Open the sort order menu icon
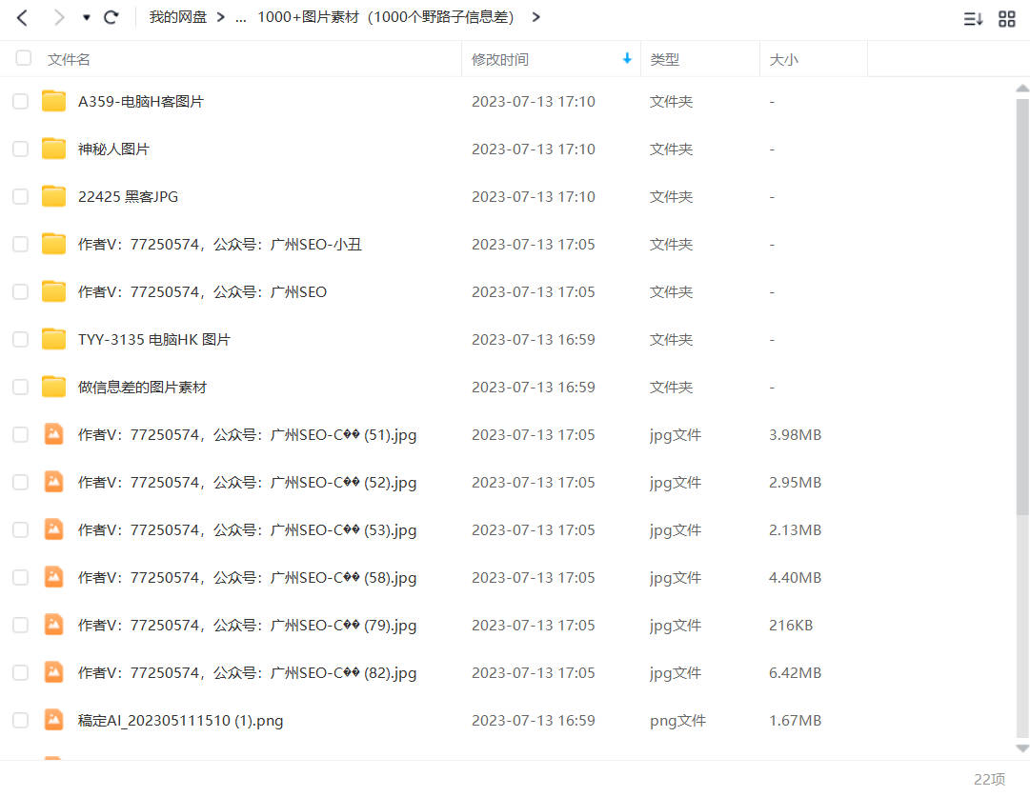 973,19
